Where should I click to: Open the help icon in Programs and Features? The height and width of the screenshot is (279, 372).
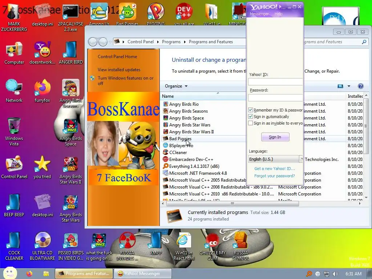361,86
